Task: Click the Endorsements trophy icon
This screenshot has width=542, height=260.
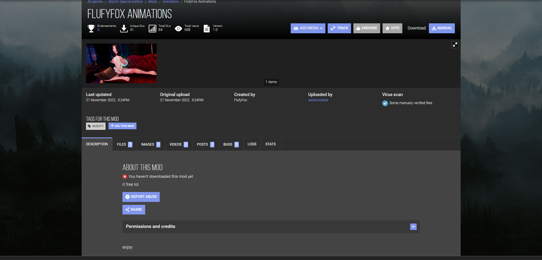Action: 91,28
